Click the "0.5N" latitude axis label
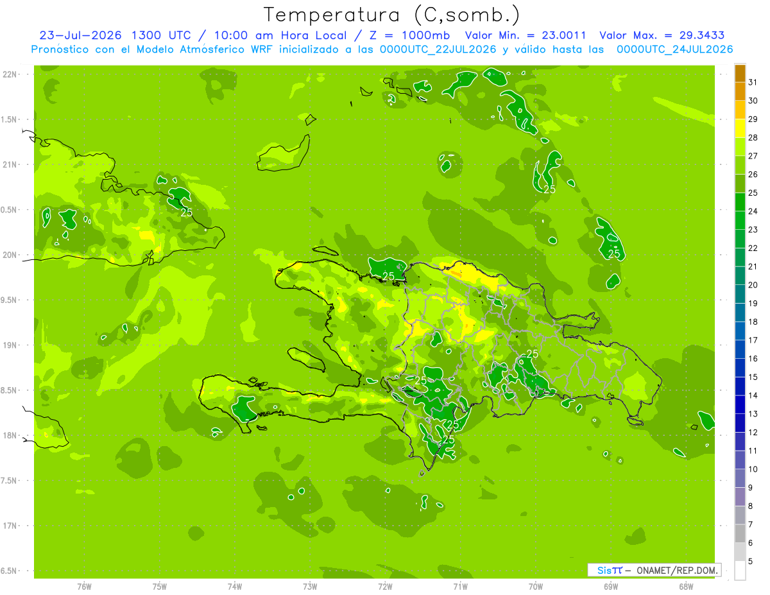 (9, 210)
